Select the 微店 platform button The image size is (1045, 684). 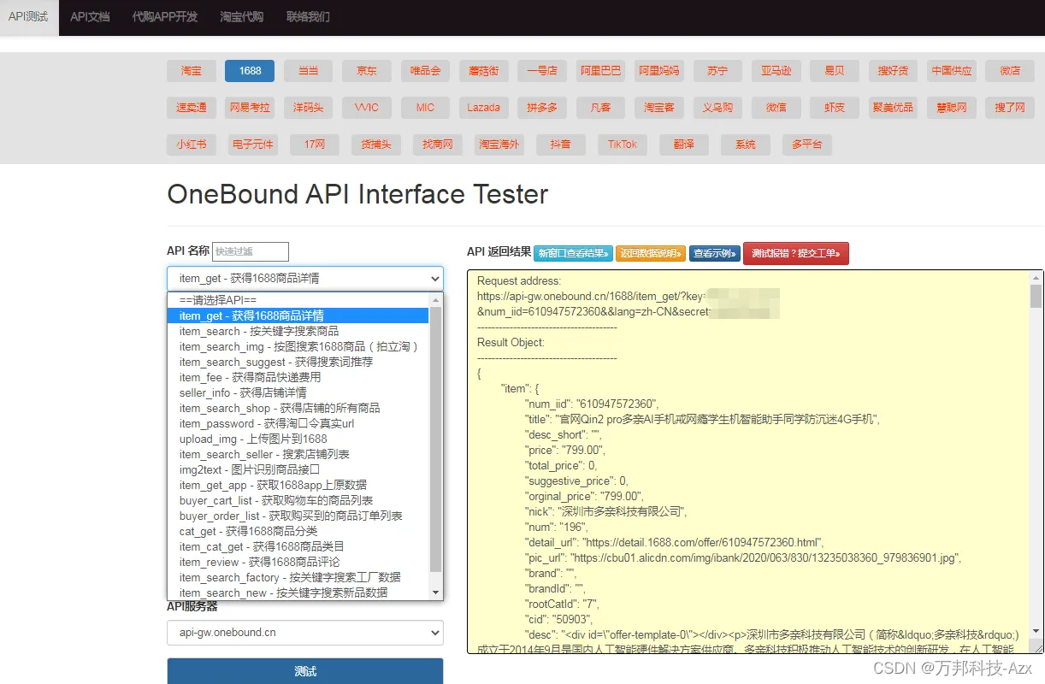pos(1010,71)
